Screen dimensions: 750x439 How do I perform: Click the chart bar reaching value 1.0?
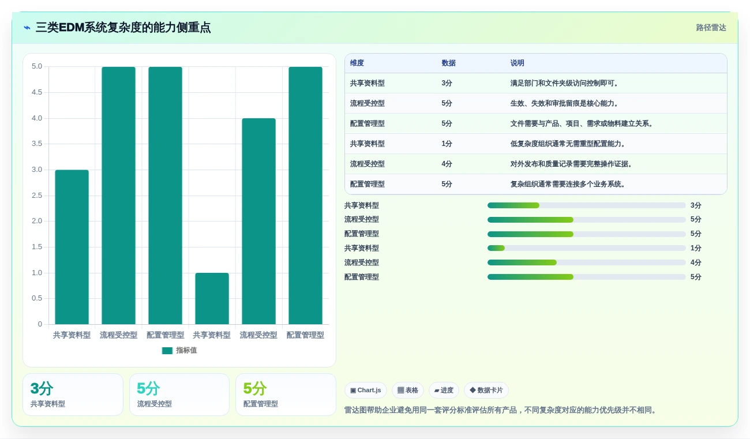point(212,298)
